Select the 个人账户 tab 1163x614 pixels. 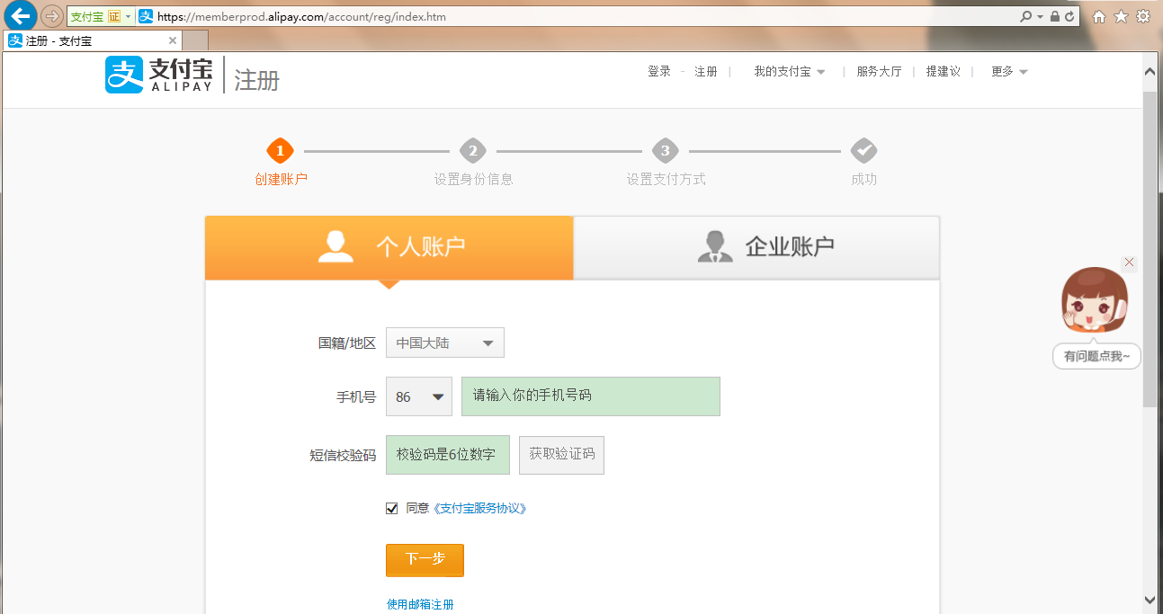[389, 247]
